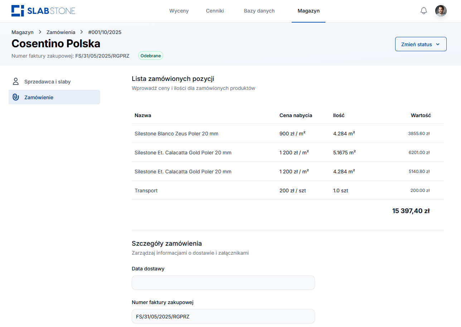Click the Data dostawy field
The height and width of the screenshot is (327, 461).
[x=223, y=283]
